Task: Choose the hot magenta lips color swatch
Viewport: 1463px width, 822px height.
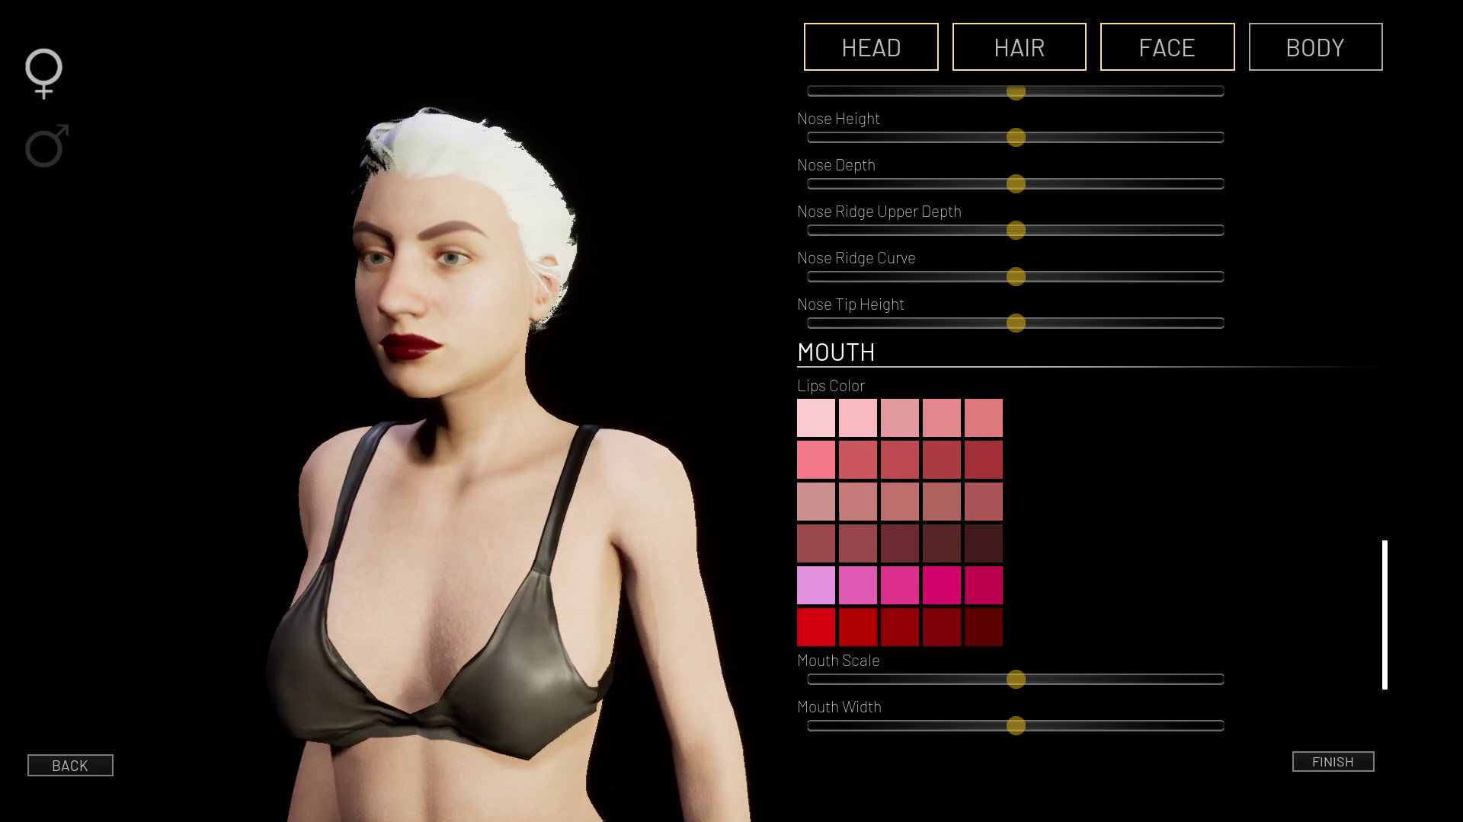Action: [942, 585]
